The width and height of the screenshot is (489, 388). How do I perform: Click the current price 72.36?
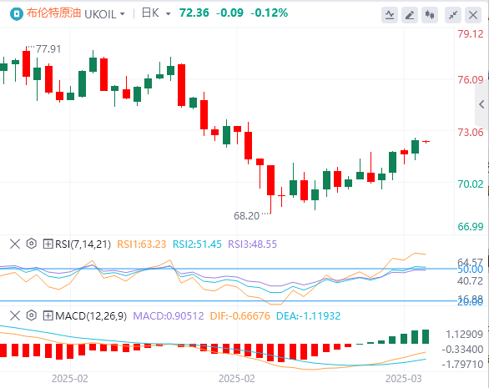[194, 13]
